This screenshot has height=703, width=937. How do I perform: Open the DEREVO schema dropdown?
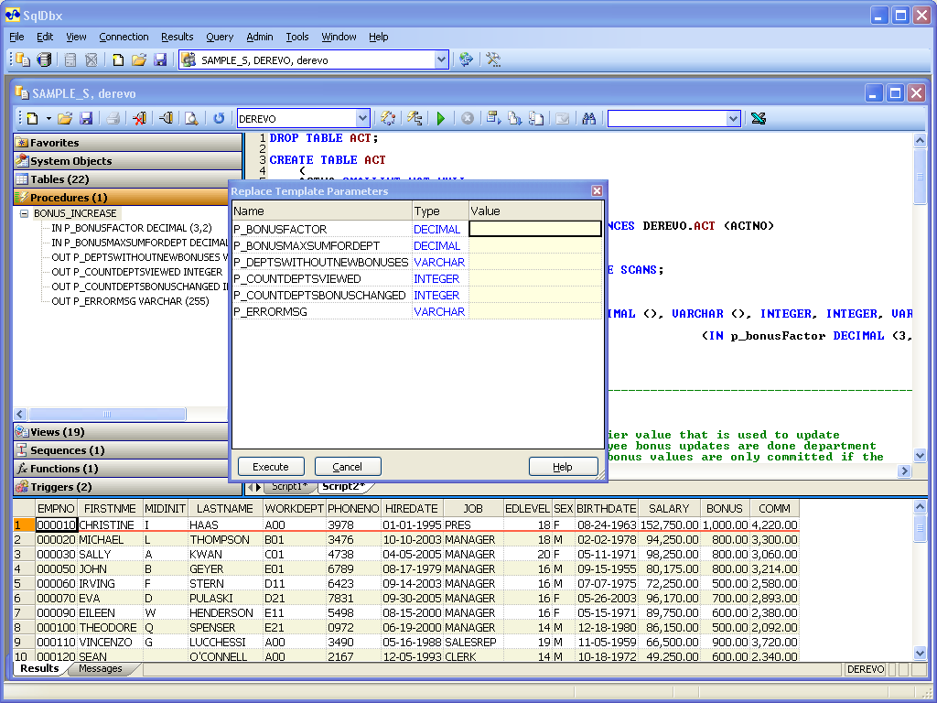click(364, 118)
